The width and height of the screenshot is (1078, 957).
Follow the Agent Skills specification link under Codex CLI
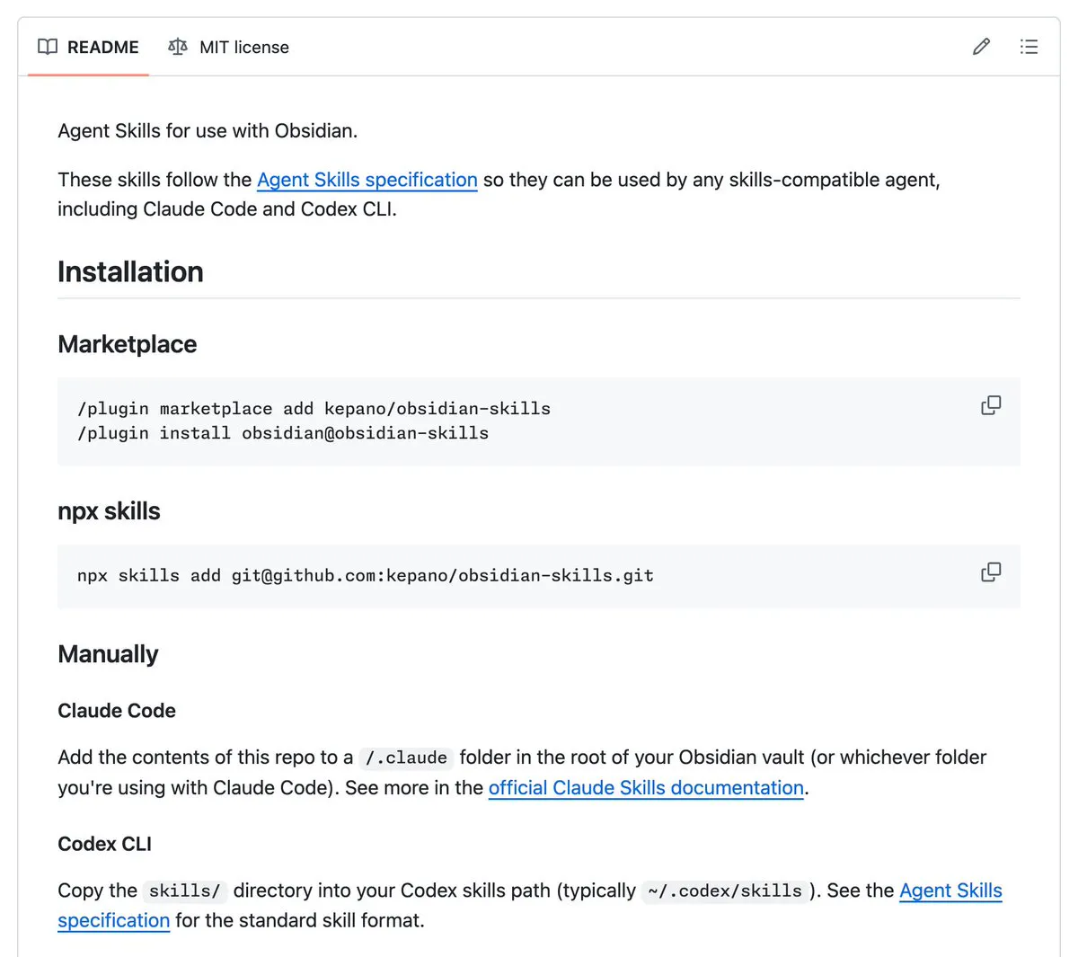(950, 891)
